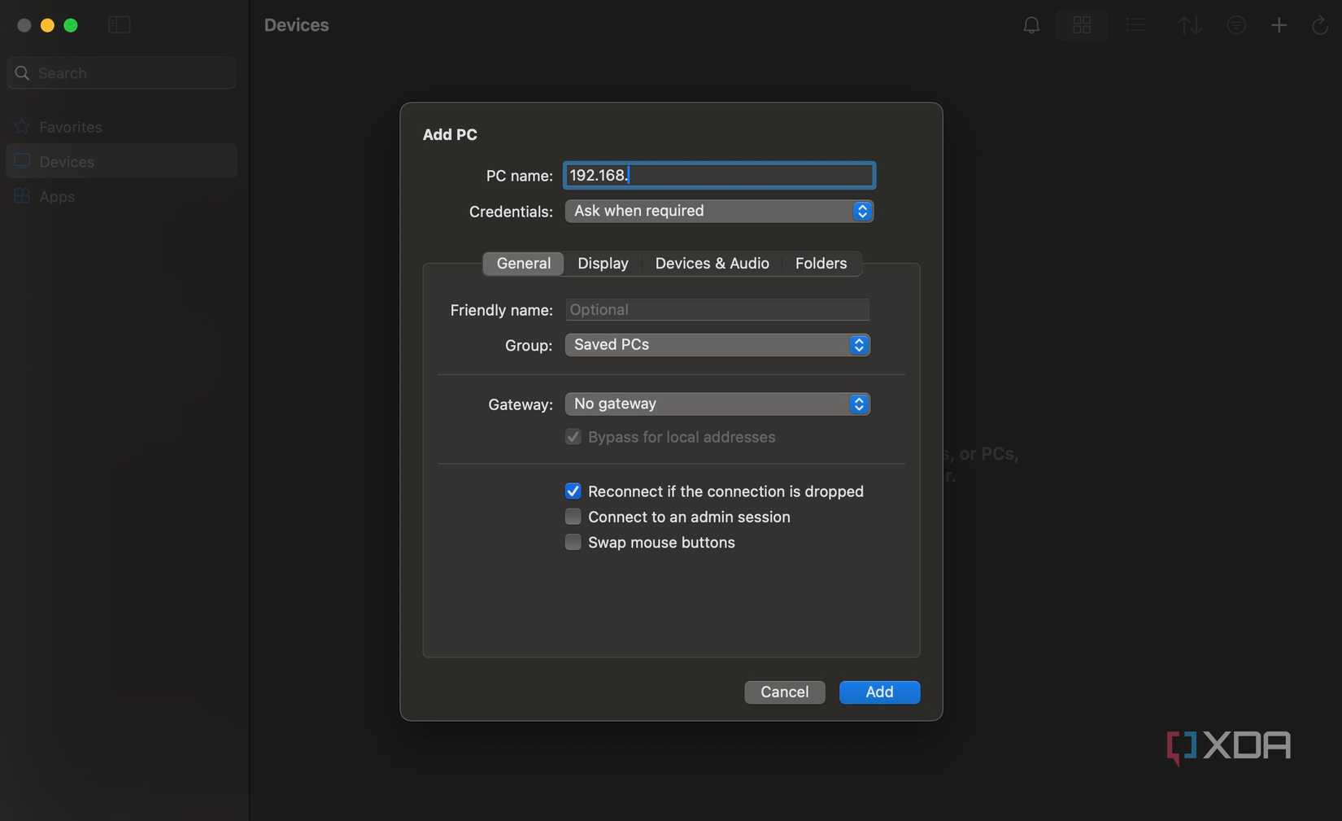Enable Connect to an admin session
The image size is (1342, 821).
click(573, 517)
